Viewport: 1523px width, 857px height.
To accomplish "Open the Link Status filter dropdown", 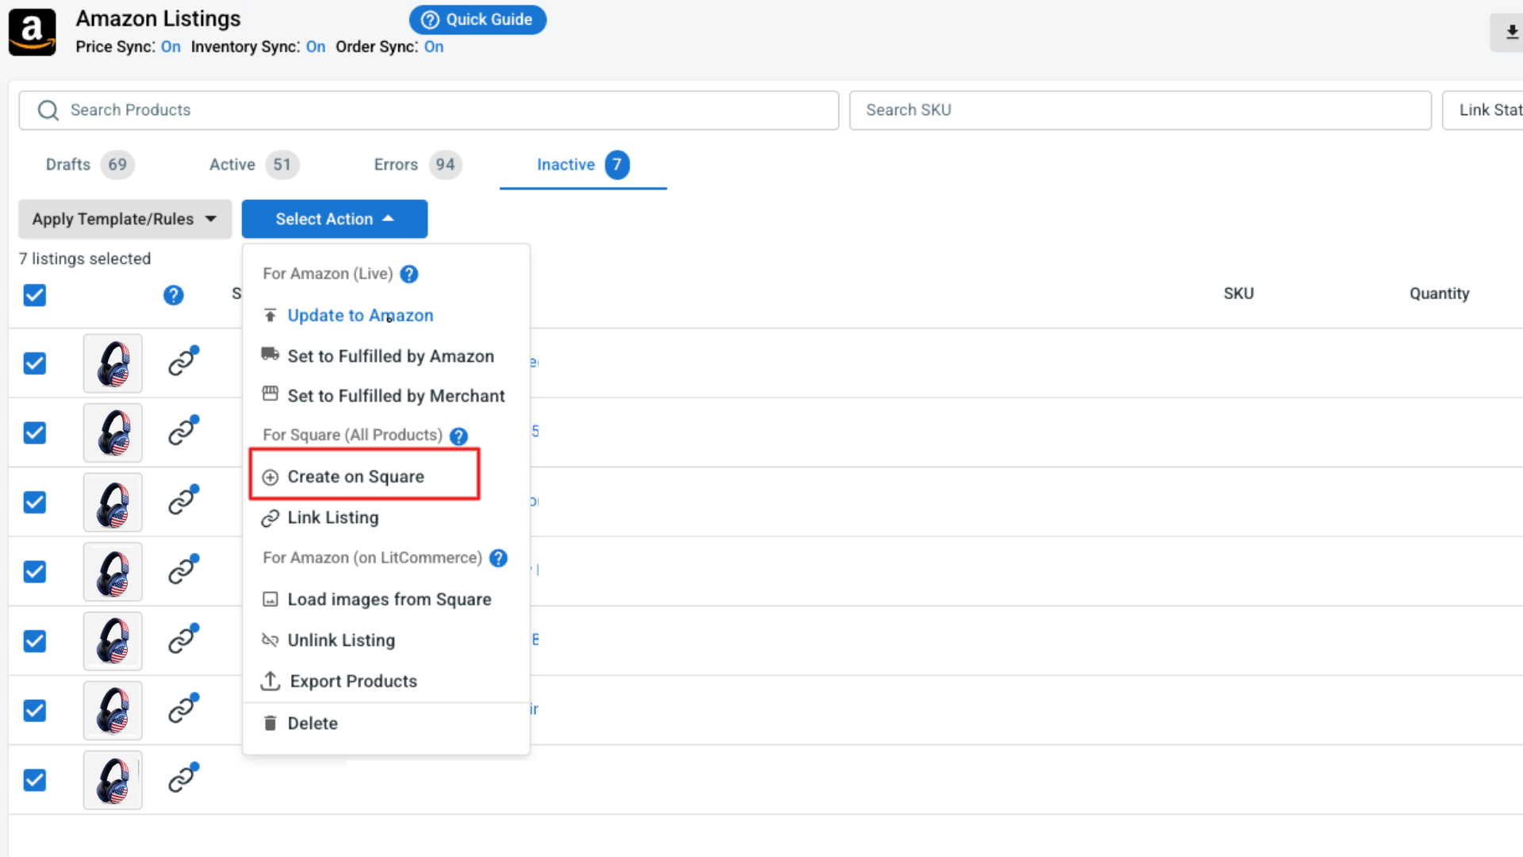I will click(1483, 110).
